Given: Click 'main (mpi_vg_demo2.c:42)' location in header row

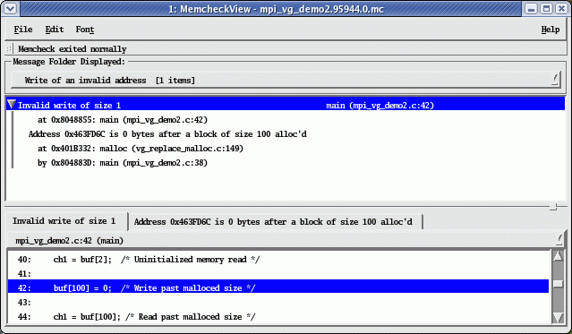Looking at the screenshot, I should 380,106.
